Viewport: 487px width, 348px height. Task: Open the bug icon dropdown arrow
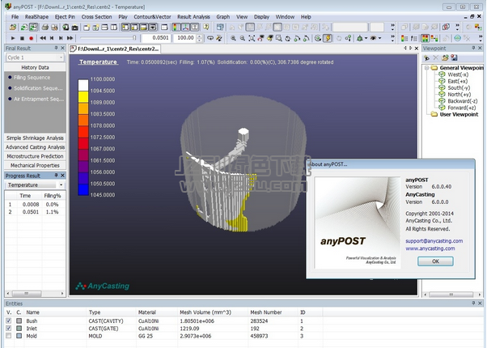pyautogui.click(x=366, y=38)
